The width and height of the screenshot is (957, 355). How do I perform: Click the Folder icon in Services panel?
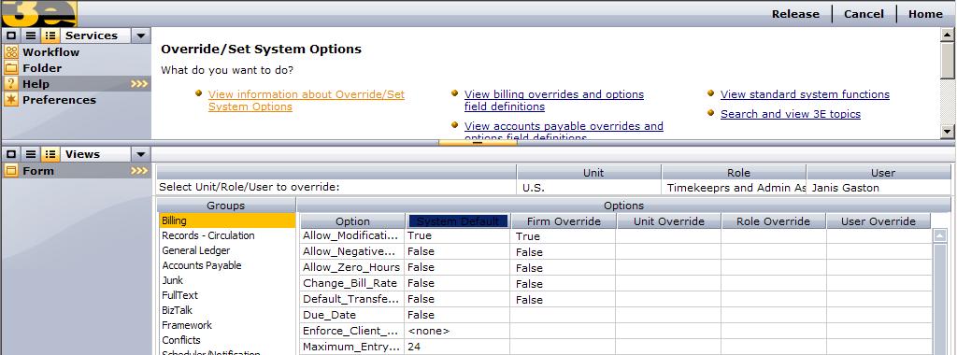click(x=11, y=67)
